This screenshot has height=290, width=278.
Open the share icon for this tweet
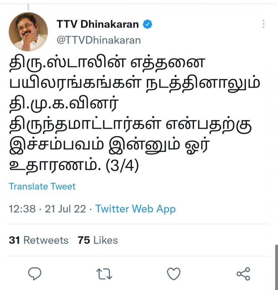(243, 274)
